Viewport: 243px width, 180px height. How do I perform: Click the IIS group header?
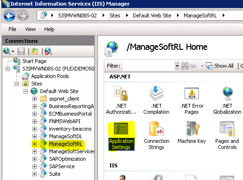113,165
